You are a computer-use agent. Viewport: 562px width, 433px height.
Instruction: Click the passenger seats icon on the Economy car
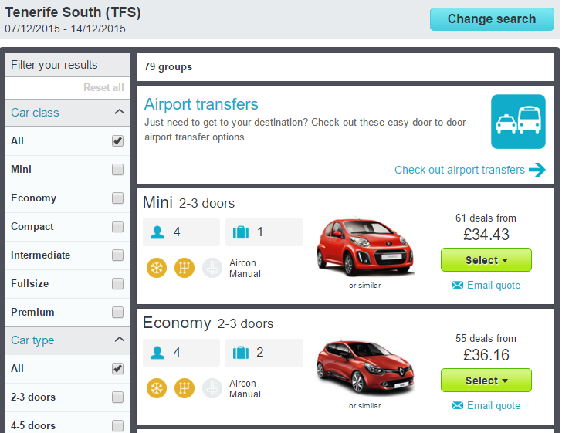tap(158, 353)
